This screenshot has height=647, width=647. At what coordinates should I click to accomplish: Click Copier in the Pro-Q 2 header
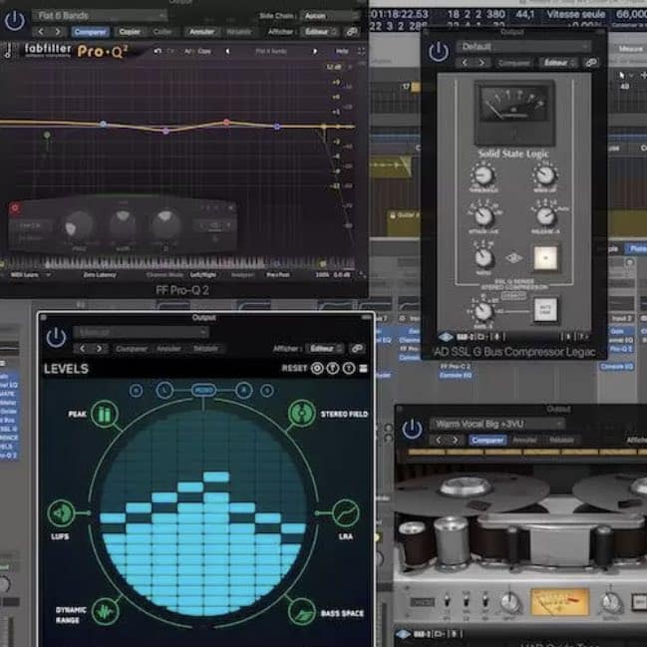tap(130, 32)
